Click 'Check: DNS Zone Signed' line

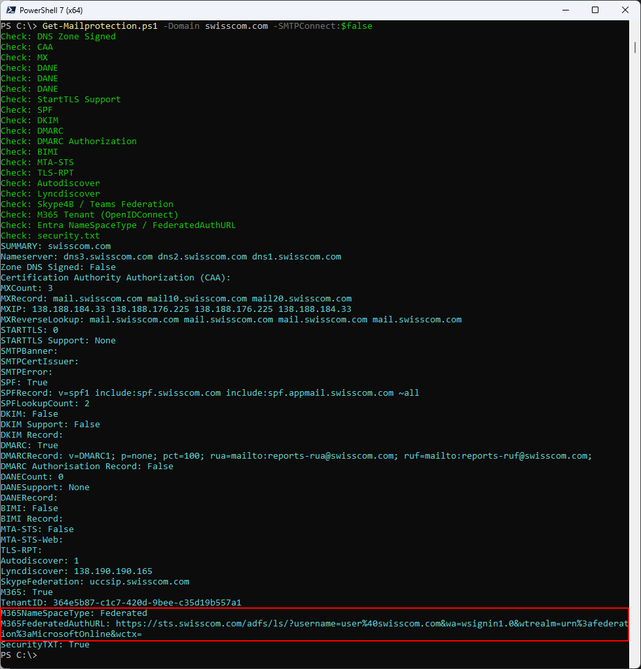[58, 37]
